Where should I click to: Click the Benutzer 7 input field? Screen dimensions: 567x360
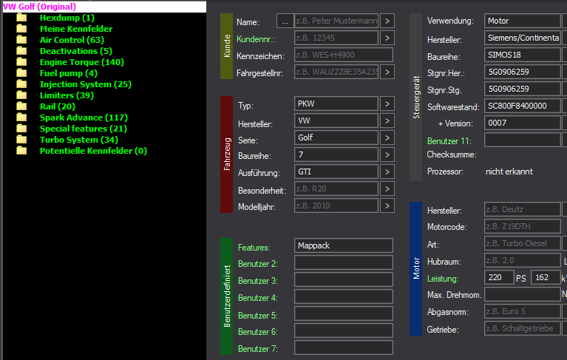click(x=344, y=347)
